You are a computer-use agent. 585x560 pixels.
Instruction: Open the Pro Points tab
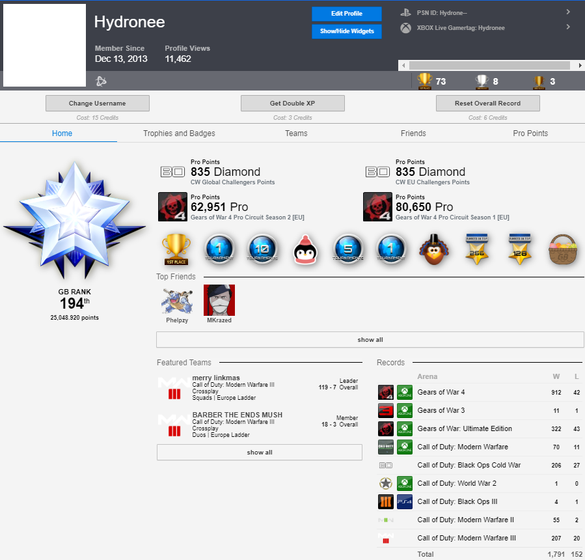[530, 133]
